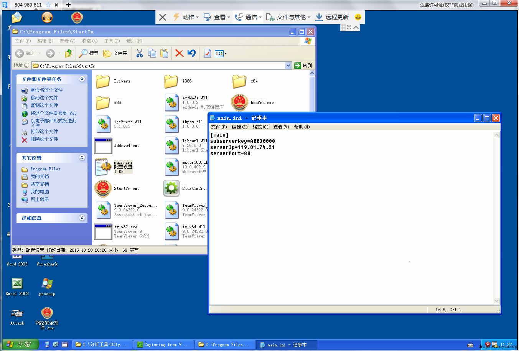Click 删除这个文件 link
Viewport: 519px width, 351px height.
44,139
